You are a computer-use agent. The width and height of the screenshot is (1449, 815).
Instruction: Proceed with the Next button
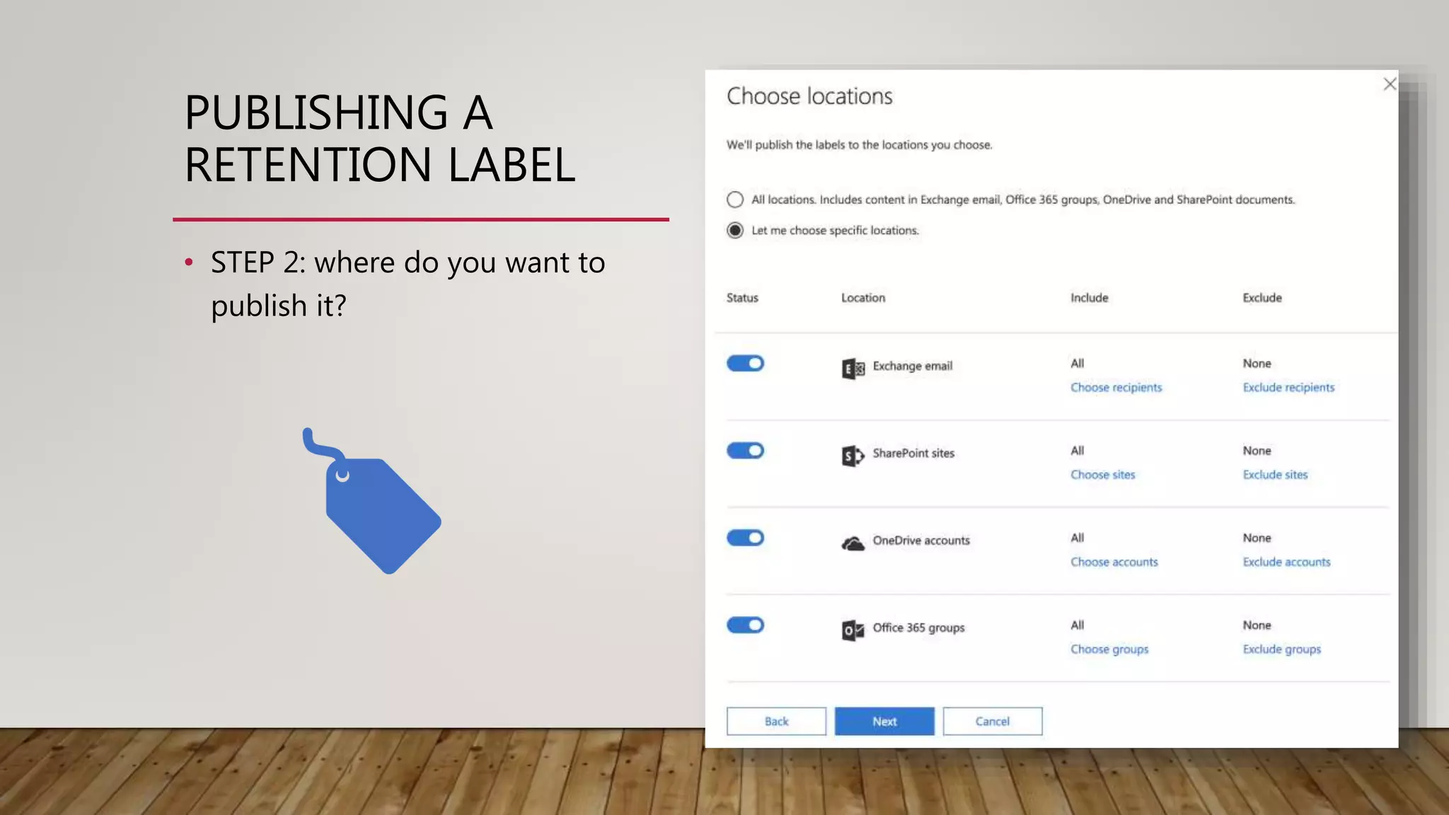point(884,722)
